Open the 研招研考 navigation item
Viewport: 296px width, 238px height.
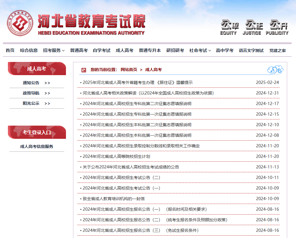click(x=175, y=50)
